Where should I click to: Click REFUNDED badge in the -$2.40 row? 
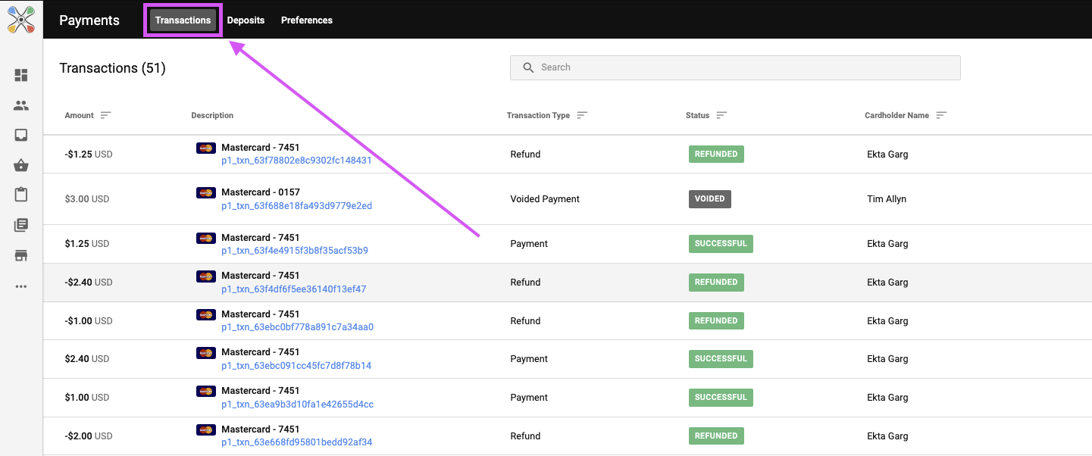(716, 283)
